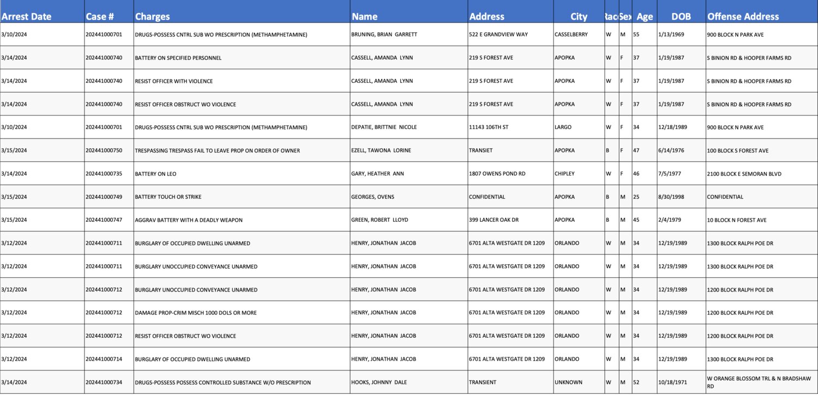
Task: Click the age value 55
Action: click(636, 34)
